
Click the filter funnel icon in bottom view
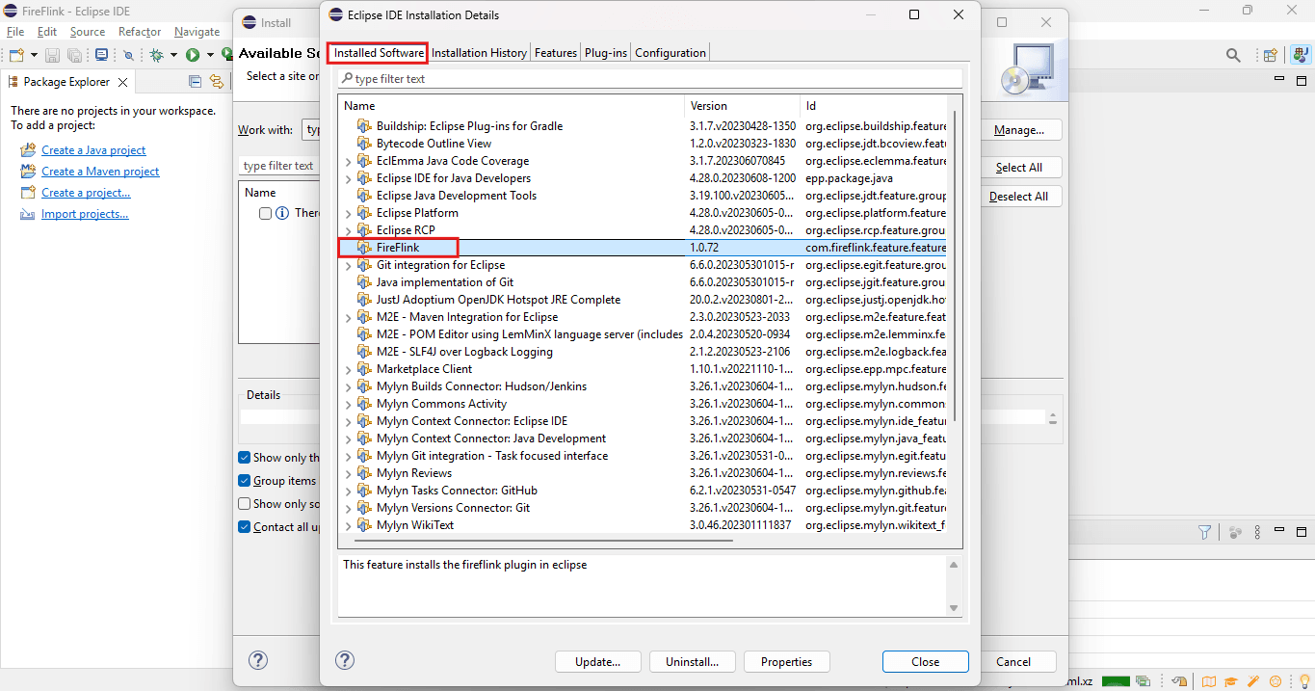1204,532
